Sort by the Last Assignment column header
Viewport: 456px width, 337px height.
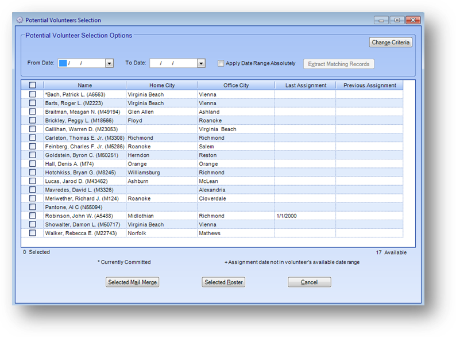306,85
